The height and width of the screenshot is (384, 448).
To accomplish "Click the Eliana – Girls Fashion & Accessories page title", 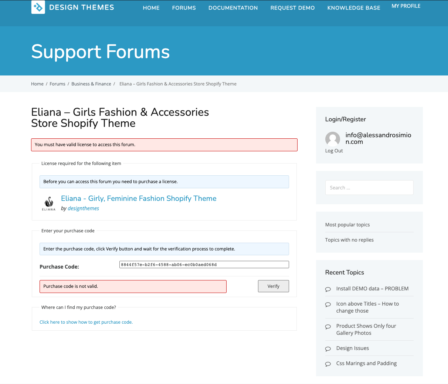I will pyautogui.click(x=120, y=118).
